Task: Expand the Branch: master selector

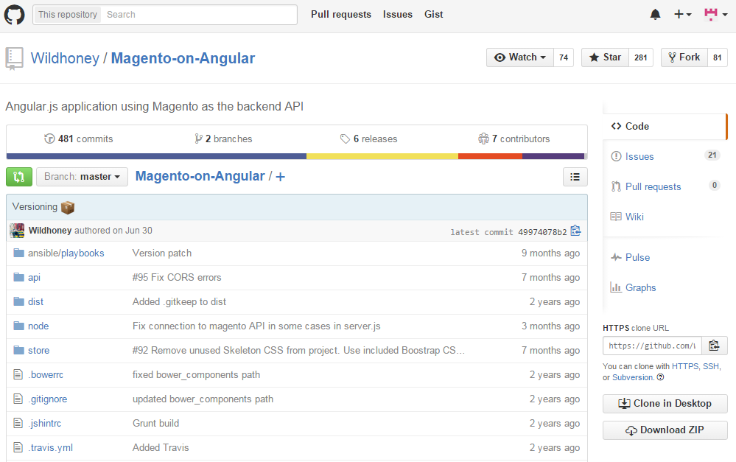Action: pyautogui.click(x=82, y=177)
